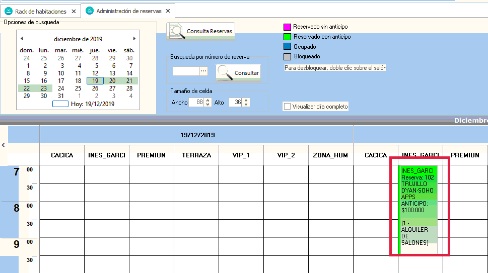The height and width of the screenshot is (273, 488).
Task: Increase the Ancho cell width value
Action: coord(206,100)
